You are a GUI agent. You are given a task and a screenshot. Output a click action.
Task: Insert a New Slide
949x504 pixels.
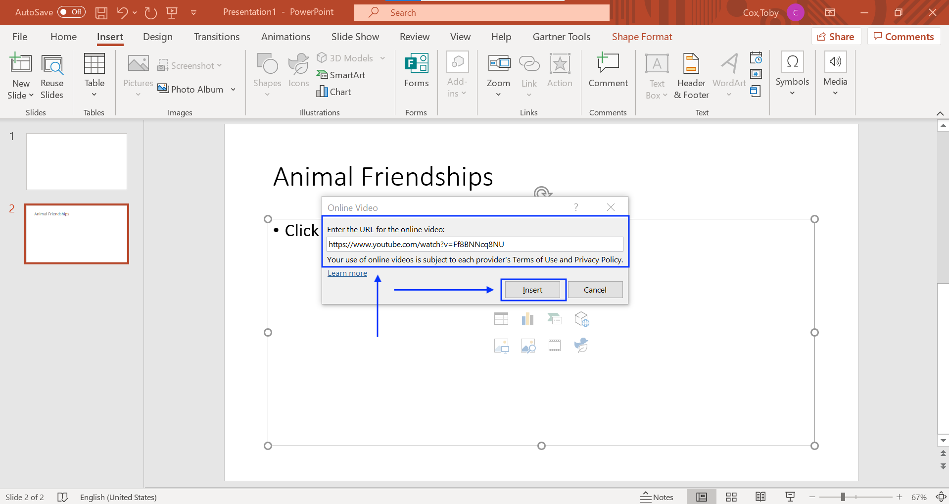[x=21, y=76]
